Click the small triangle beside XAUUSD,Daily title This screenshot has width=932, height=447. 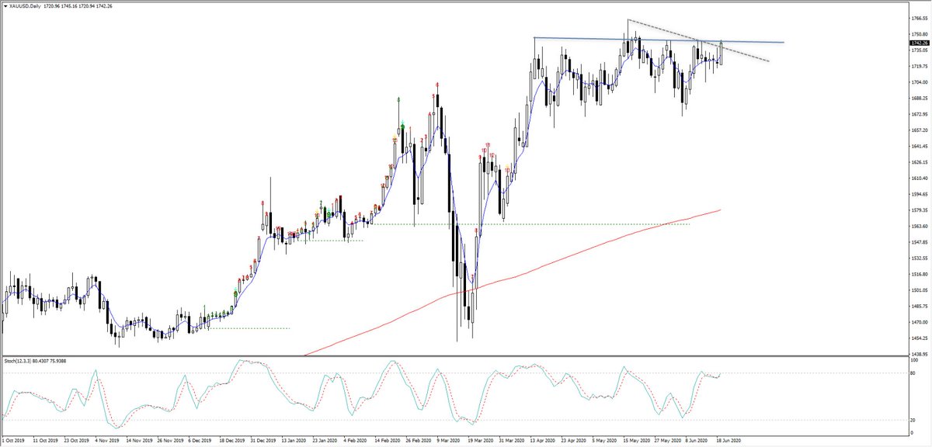[x=6, y=7]
